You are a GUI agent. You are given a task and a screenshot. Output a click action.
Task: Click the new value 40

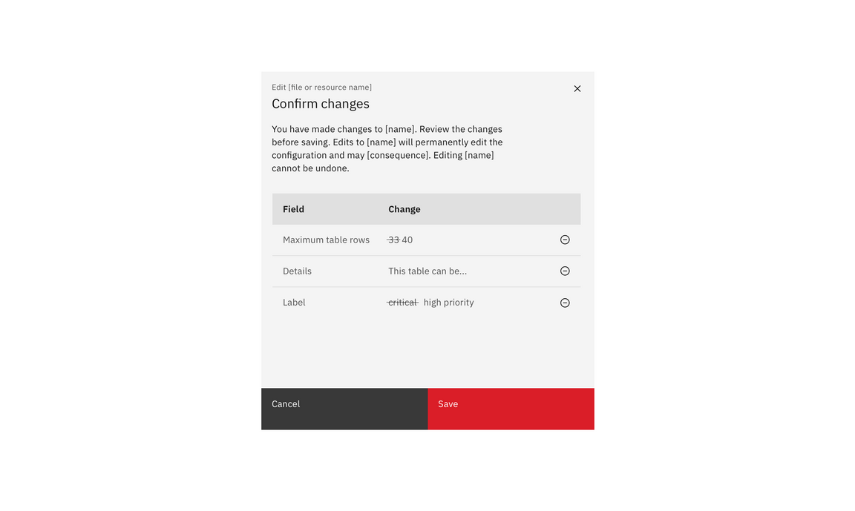407,240
